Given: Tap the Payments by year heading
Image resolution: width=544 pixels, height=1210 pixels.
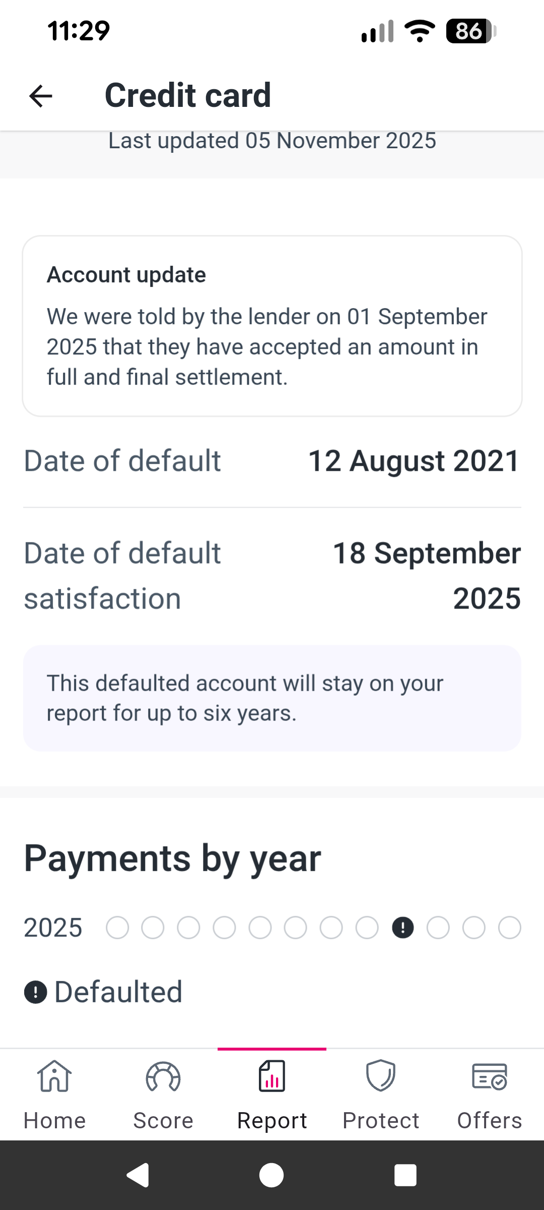Looking at the screenshot, I should 172,858.
